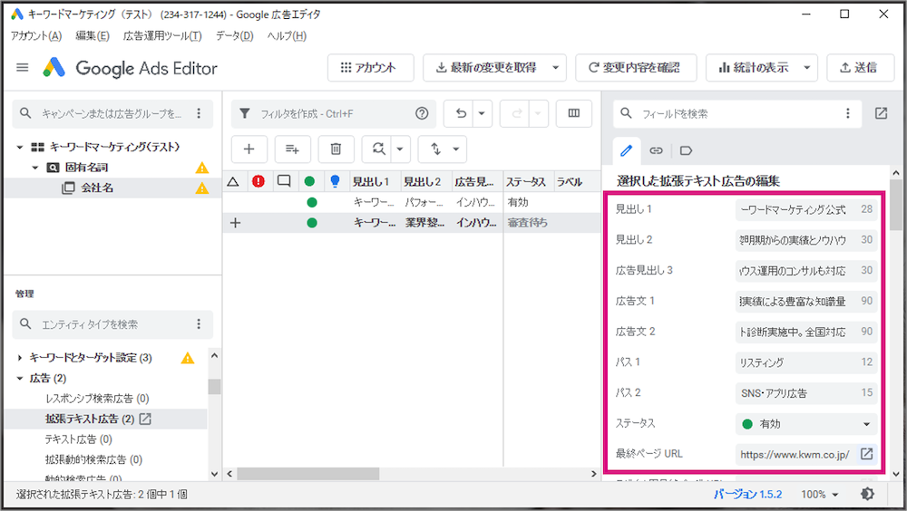Click the edit panel vertical scrollbar thumb
The width and height of the screenshot is (907, 511).
click(x=896, y=205)
